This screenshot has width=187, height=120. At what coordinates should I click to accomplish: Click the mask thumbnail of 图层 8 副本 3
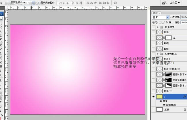(169, 86)
